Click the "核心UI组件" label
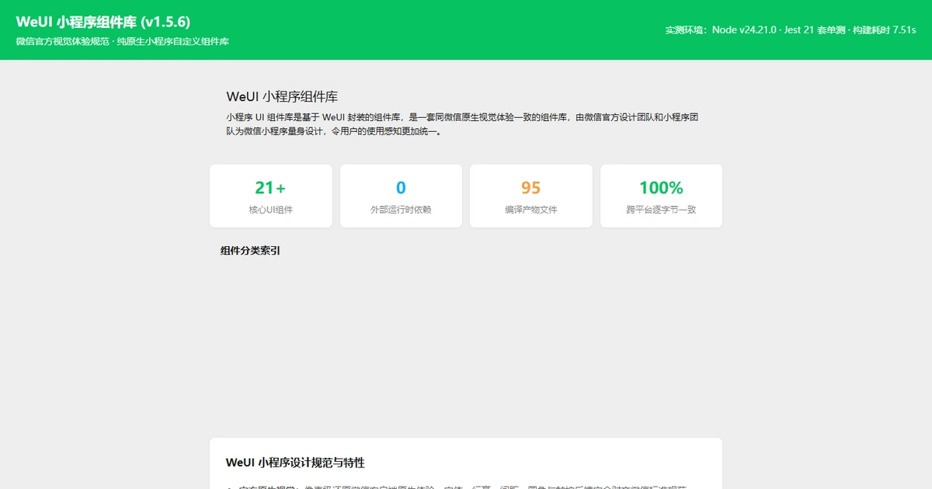 coord(270,210)
